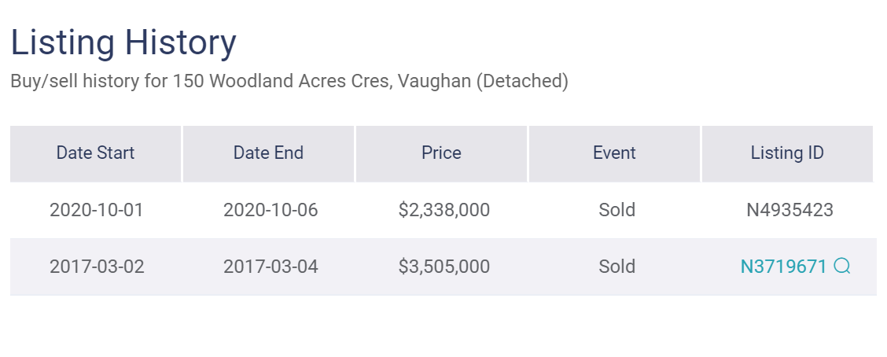
Task: Click the Event column header
Action: pos(614,153)
